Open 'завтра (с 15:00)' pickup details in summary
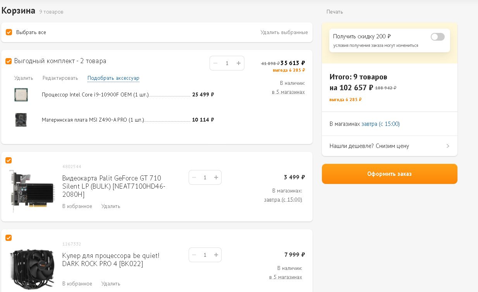Image resolution: width=478 pixels, height=292 pixels. [x=380, y=124]
